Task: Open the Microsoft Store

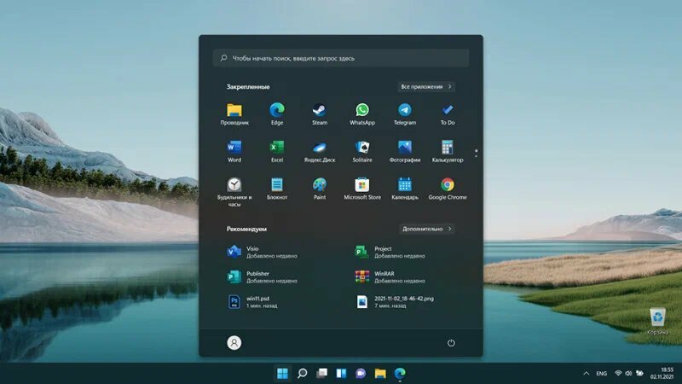Action: point(361,189)
